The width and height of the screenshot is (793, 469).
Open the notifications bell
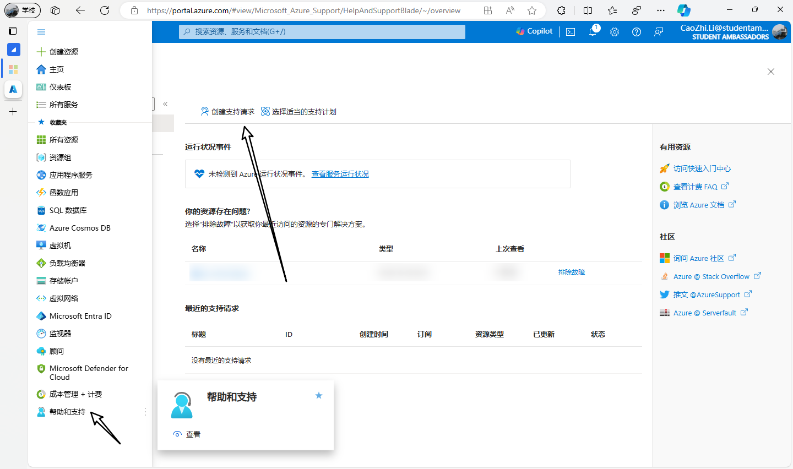click(x=592, y=32)
